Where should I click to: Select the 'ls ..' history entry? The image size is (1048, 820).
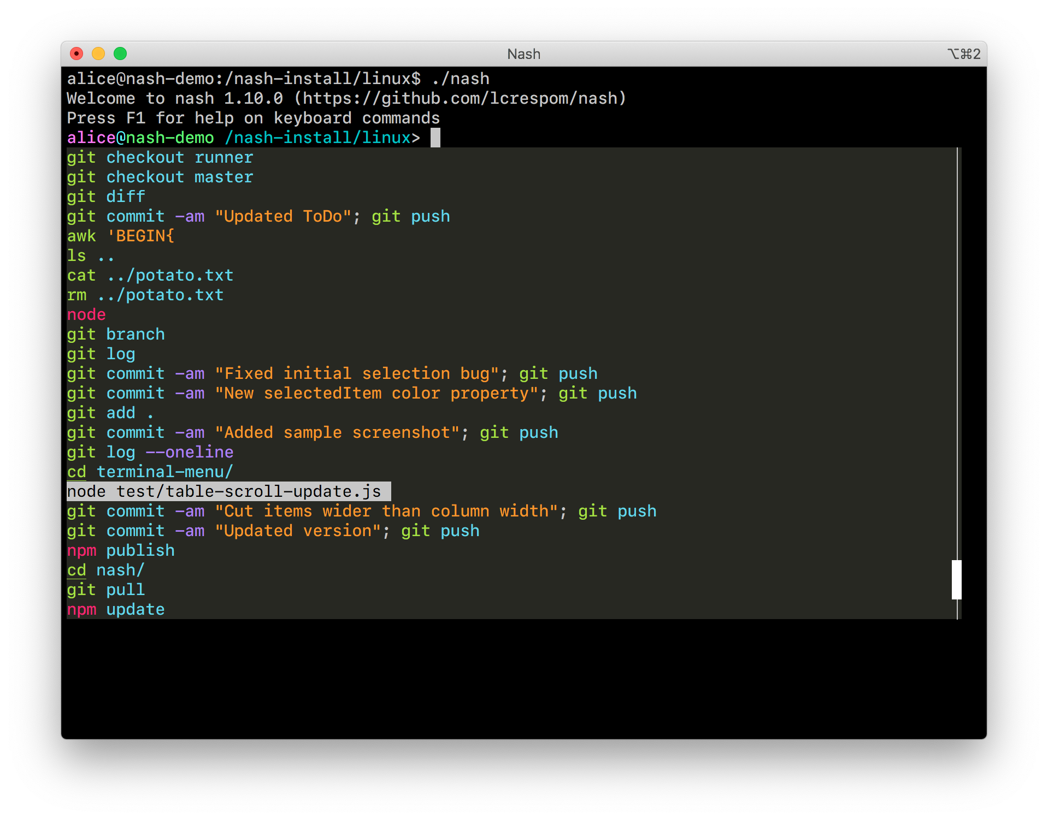point(91,256)
